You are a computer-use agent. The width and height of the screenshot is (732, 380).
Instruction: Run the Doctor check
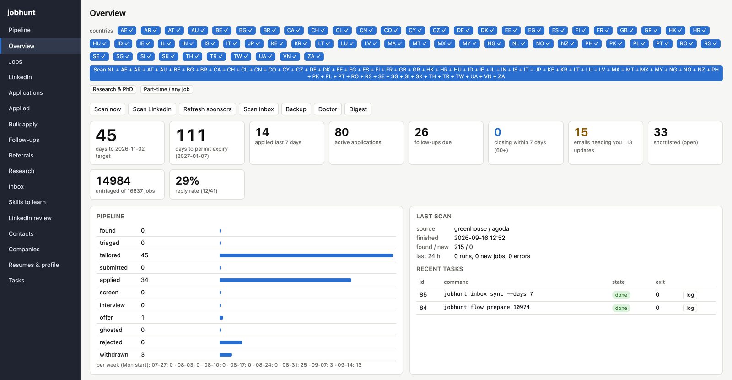(x=328, y=109)
